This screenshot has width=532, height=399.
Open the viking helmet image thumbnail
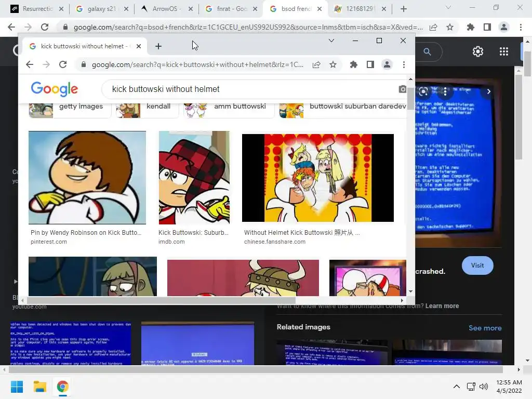[x=243, y=278]
